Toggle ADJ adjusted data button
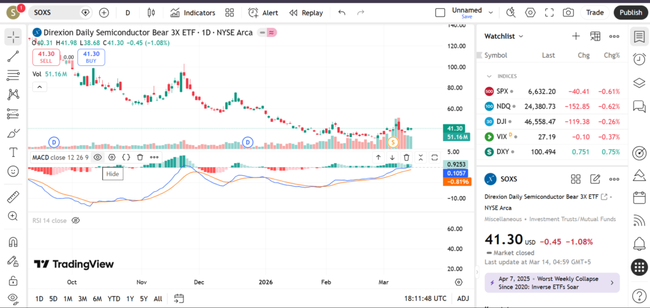This screenshot has width=650, height=308. [x=463, y=298]
